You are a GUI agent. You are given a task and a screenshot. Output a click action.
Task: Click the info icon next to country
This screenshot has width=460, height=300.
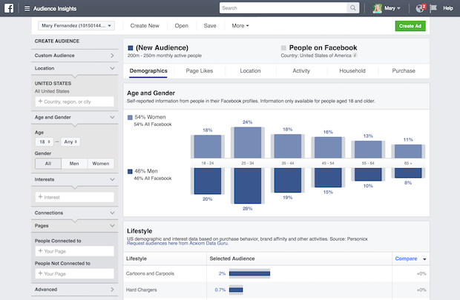click(x=355, y=56)
